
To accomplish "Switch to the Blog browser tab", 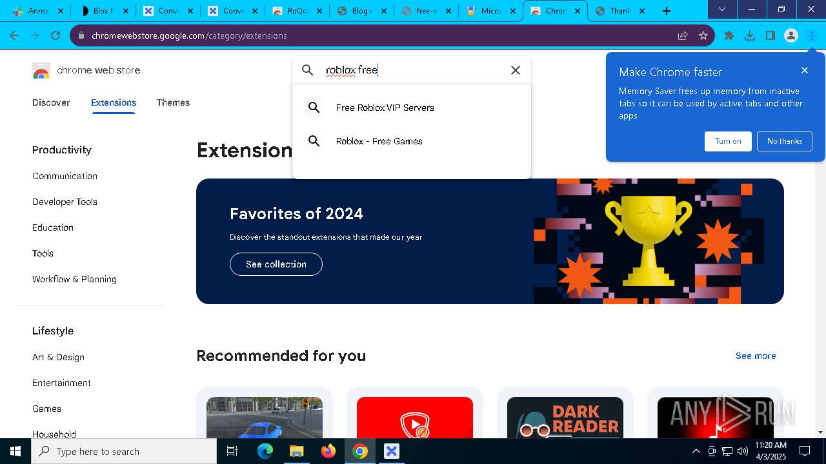I will click(x=361, y=10).
